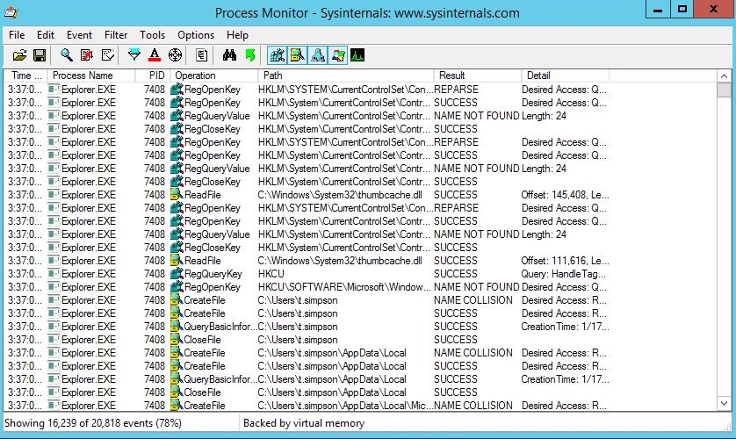Click the Result column header
Viewport: 736px width, 439px height.
478,76
